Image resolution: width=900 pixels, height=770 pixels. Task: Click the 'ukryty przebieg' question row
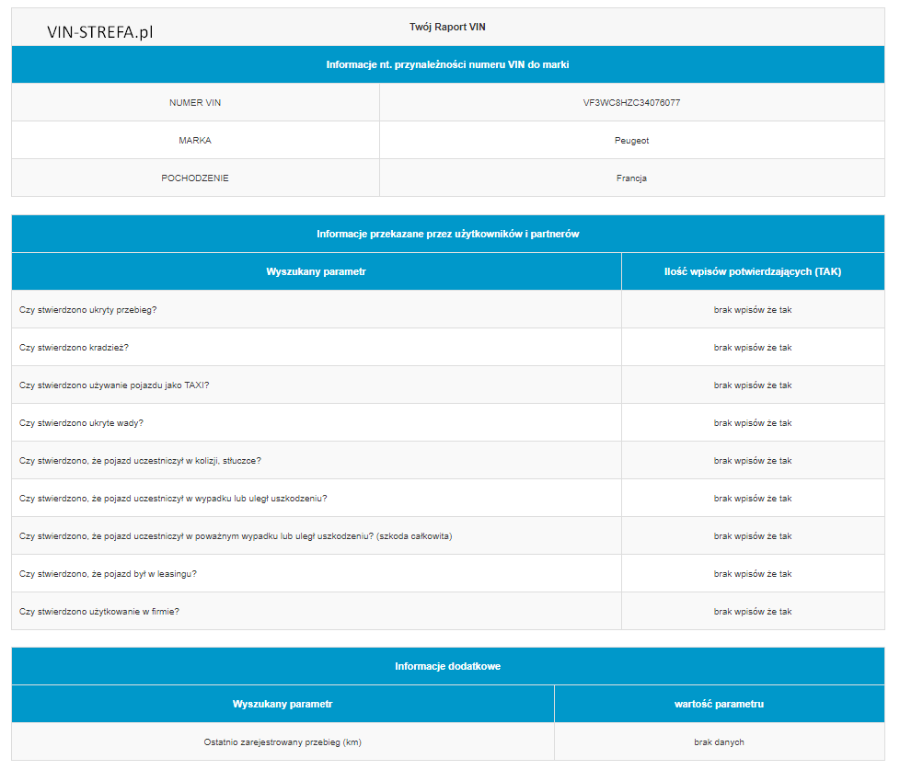(88, 310)
